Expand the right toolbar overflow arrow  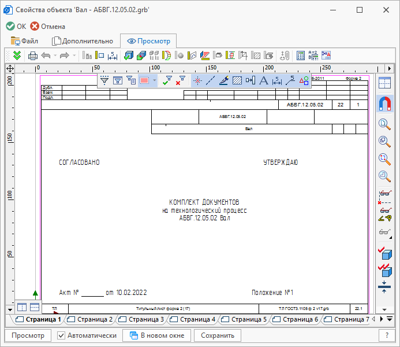pyautogui.click(x=384, y=309)
